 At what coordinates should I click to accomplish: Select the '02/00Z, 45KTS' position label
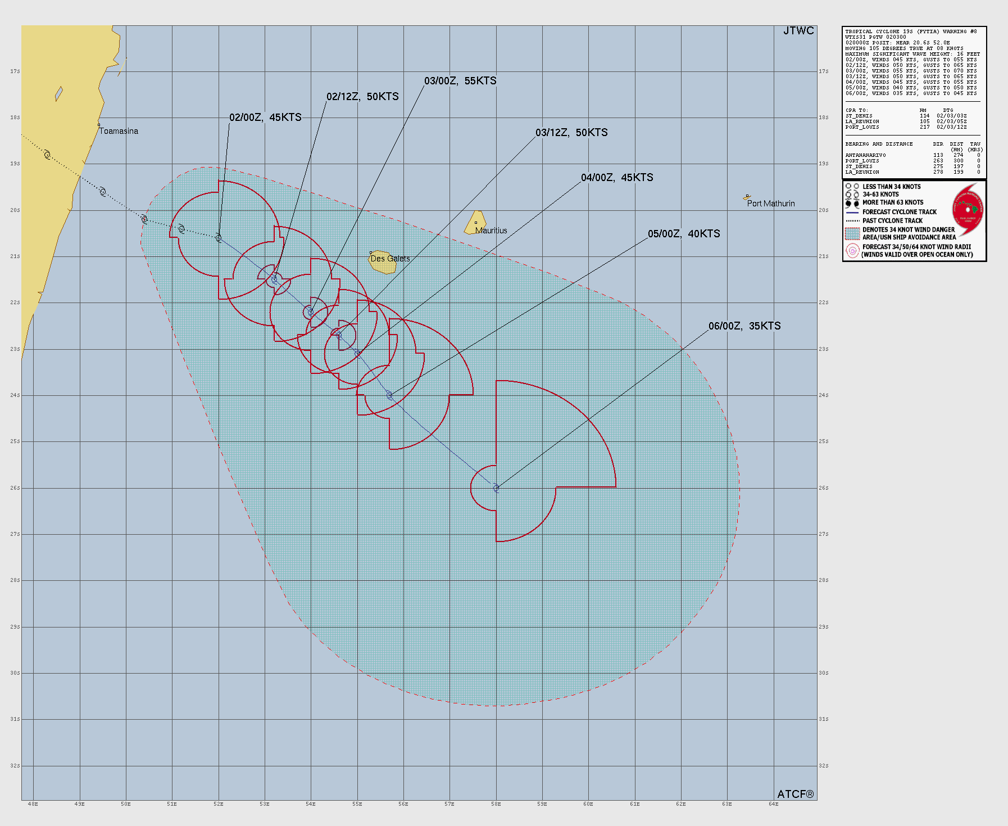point(265,118)
